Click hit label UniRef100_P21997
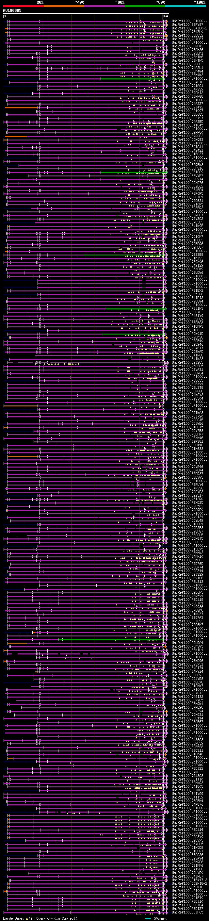The width and height of the screenshot is (209, 921). click(x=187, y=111)
